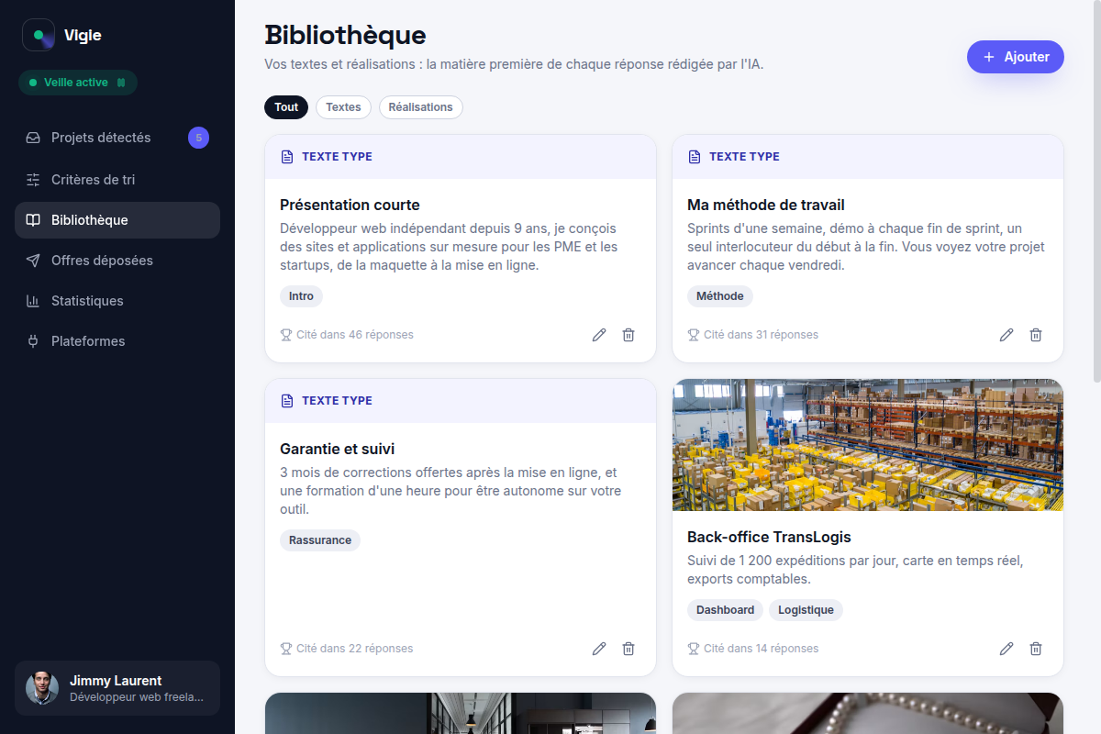This screenshot has height=734, width=1101.
Task: Click the Logistique tag
Action: [806, 610]
